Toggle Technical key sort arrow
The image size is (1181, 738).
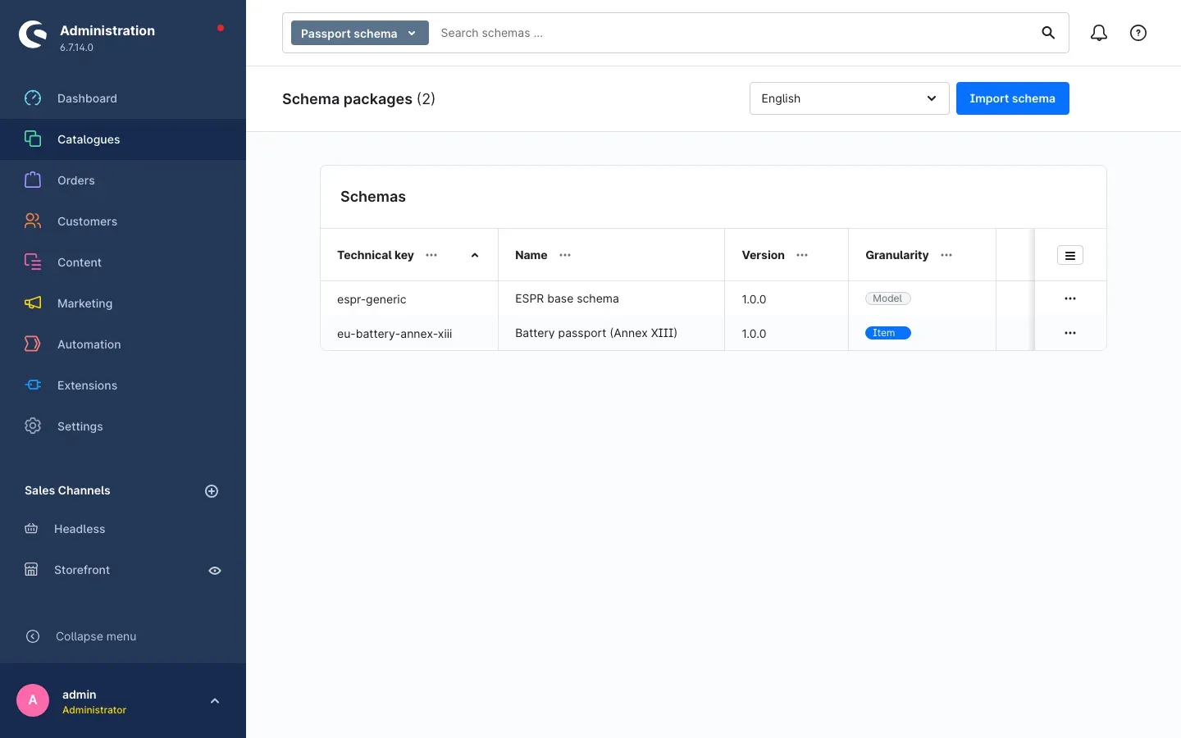[x=475, y=255]
